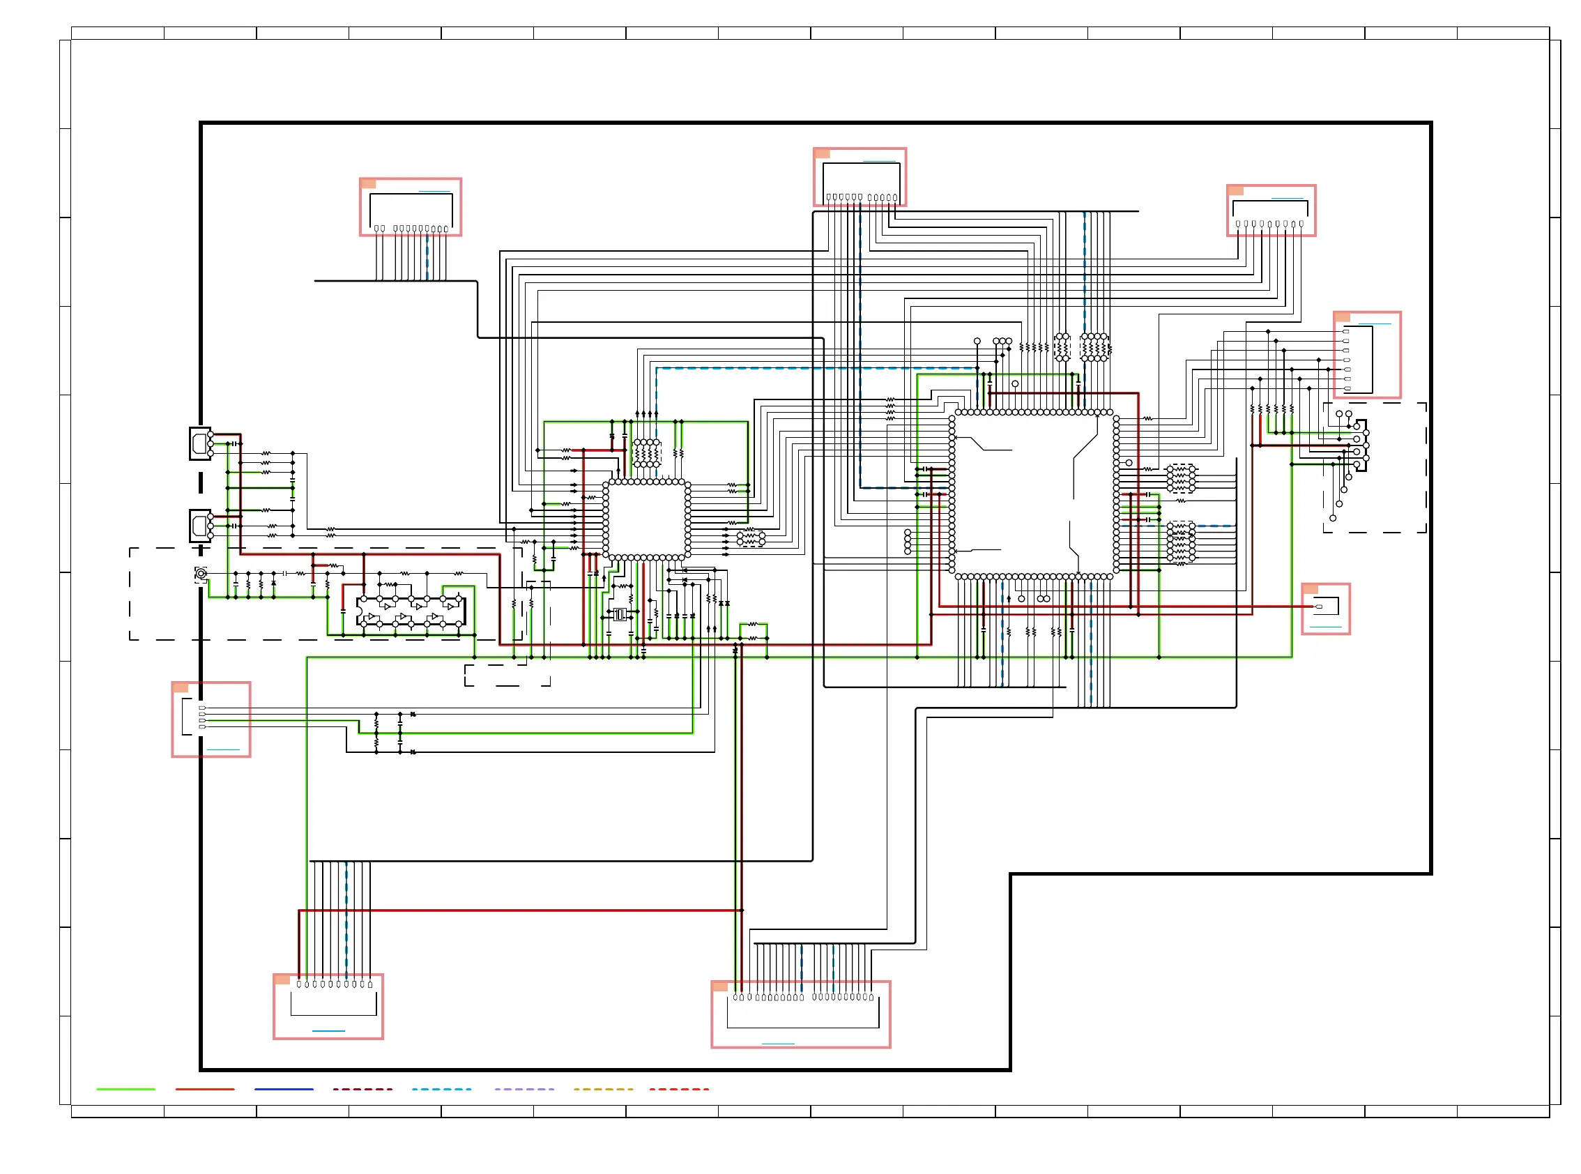The height and width of the screenshot is (1174, 1581).
Task: Select the cyan dashed legend line
Action: [x=441, y=1089]
